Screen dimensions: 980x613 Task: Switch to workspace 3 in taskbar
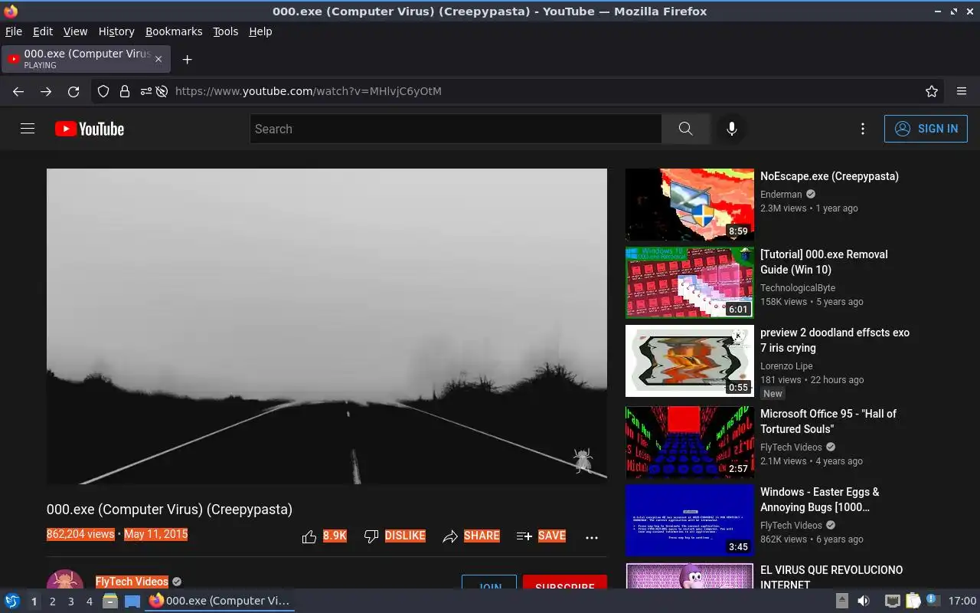pos(70,602)
